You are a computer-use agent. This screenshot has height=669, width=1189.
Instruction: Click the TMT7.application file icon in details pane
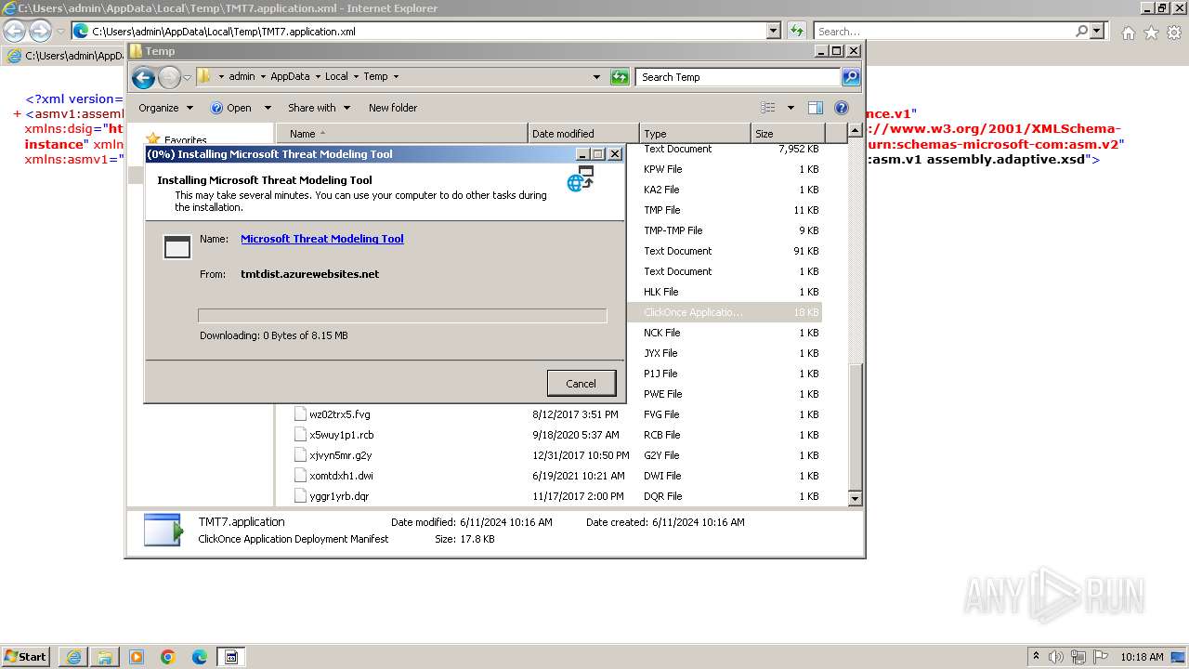(x=163, y=530)
